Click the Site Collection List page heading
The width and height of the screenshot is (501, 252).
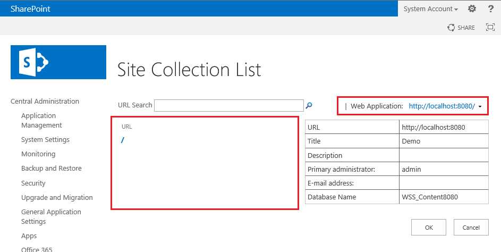(x=189, y=70)
